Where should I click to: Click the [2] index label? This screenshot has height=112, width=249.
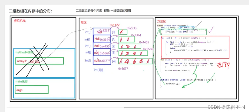tap(113, 46)
